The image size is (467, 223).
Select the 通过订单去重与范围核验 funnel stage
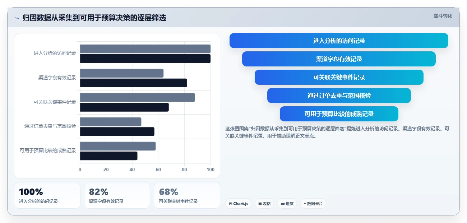(x=339, y=96)
